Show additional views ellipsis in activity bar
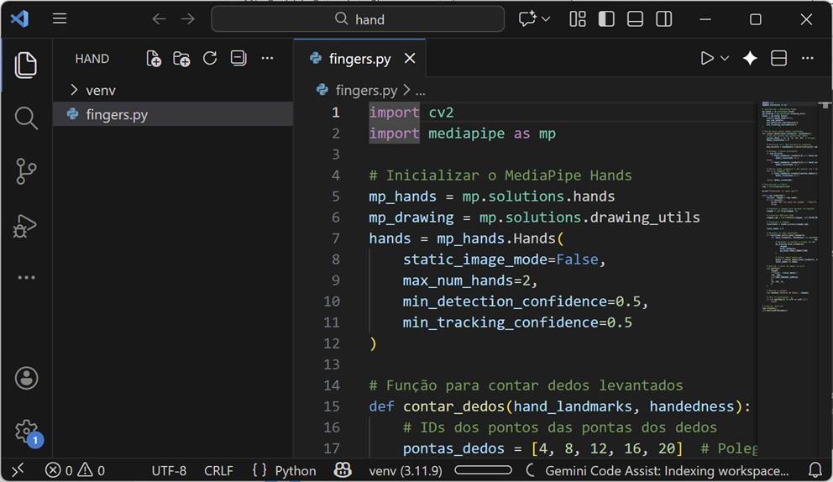 click(26, 277)
